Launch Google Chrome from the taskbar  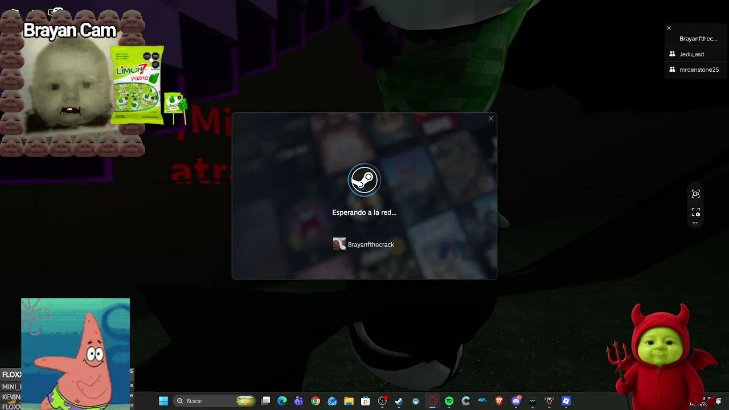pos(316,401)
